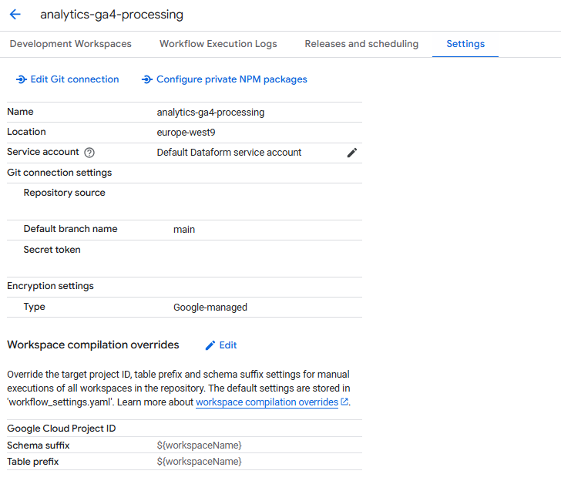Viewport: 561px width, 491px height.
Task: Open the workspace compilation overrides link
Action: [x=267, y=402]
